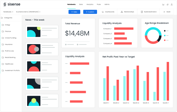
Task: Click the blue + Data button
Action: tap(74, 12)
